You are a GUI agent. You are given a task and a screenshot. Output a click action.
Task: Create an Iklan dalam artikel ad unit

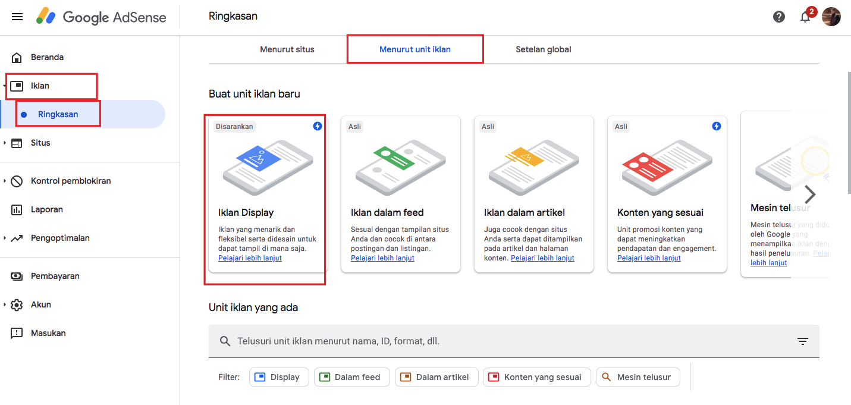pyautogui.click(x=533, y=193)
